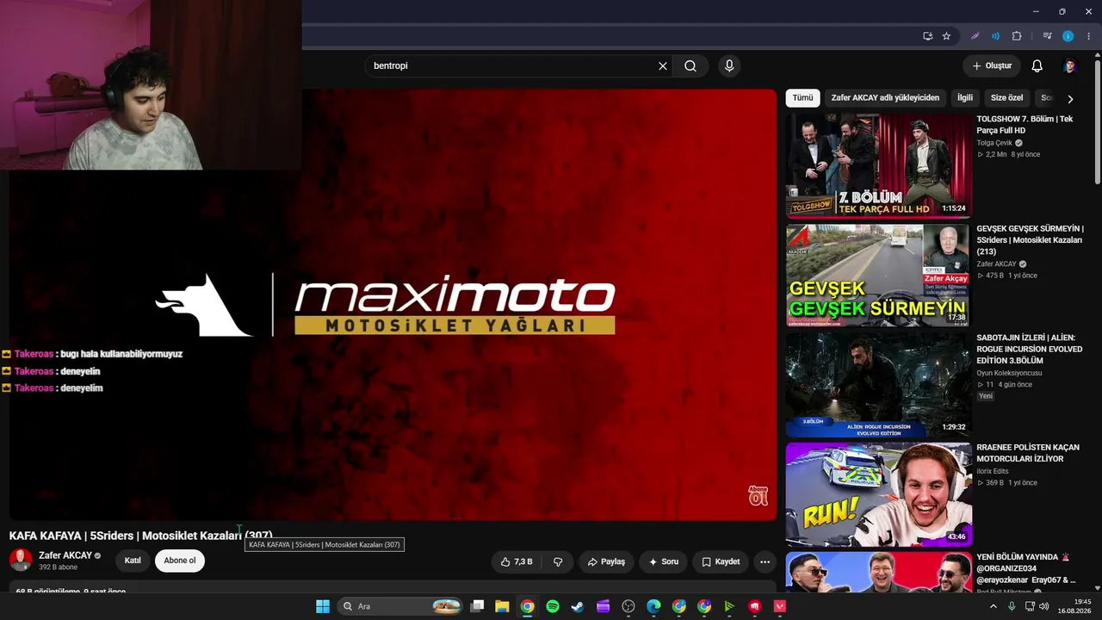Open the YouTube account avatar menu
1102x620 pixels.
[x=1070, y=66]
